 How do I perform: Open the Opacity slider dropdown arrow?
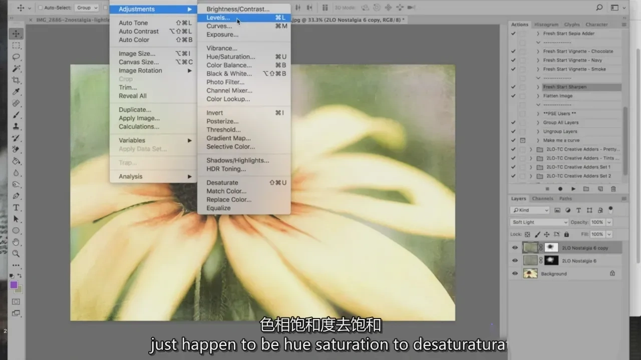pos(609,222)
